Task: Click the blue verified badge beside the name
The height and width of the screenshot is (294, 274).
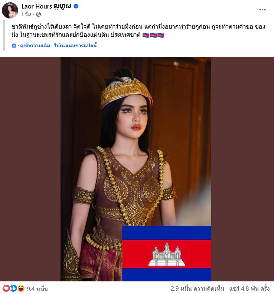Action: tap(76, 6)
